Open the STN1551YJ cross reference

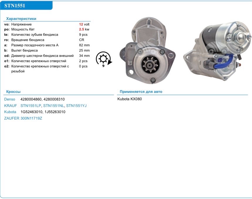click(76, 106)
